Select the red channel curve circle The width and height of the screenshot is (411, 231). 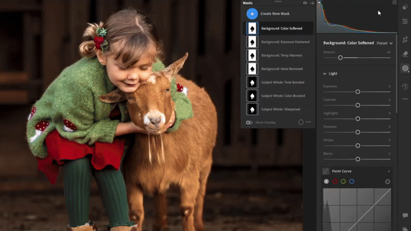(x=335, y=181)
